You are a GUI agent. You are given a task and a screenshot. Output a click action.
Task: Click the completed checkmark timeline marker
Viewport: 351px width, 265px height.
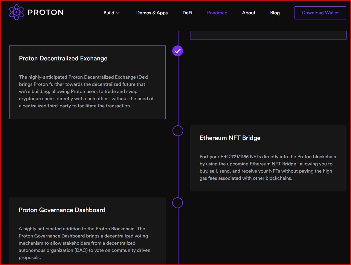click(178, 51)
